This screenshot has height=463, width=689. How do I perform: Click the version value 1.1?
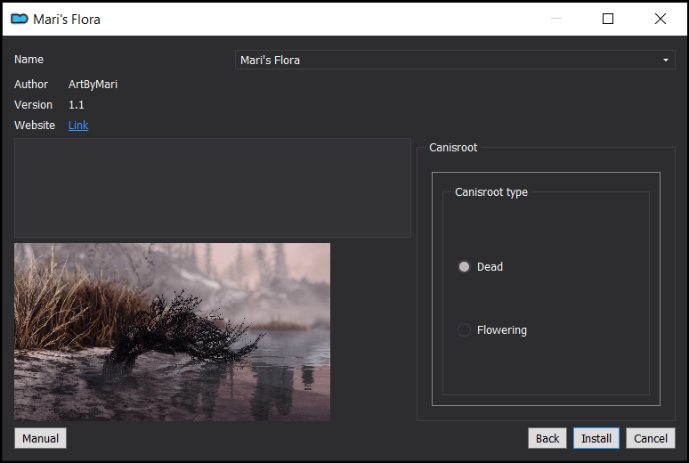(x=76, y=105)
